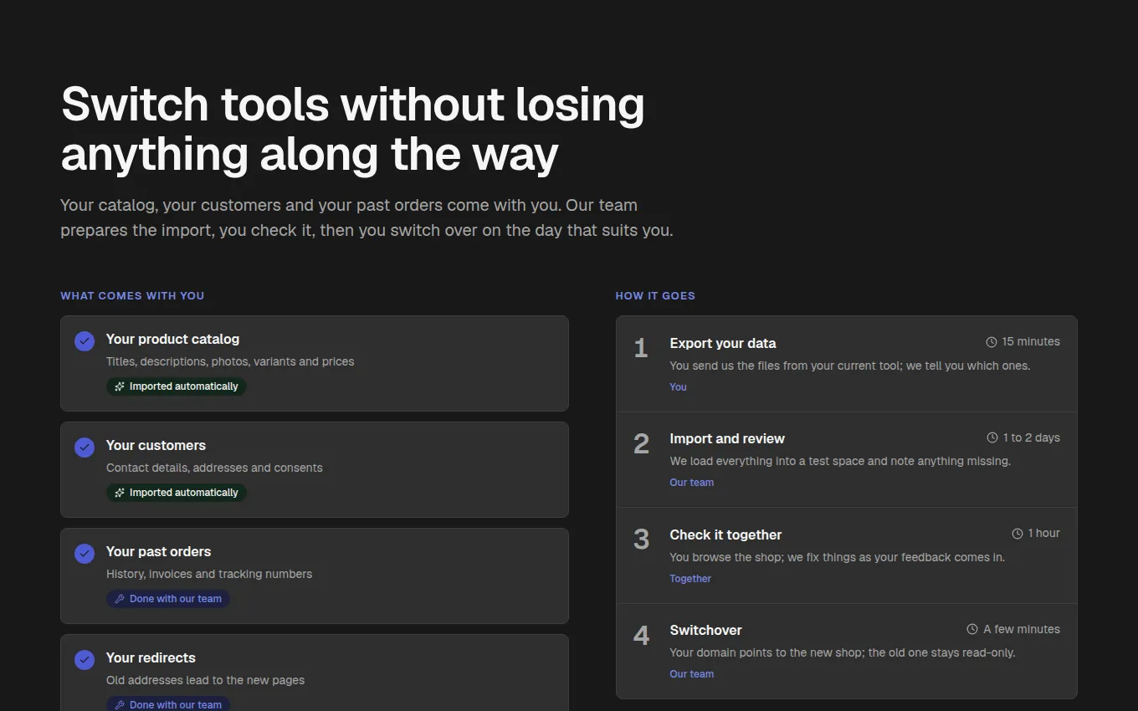Click 'Titles, descriptions, photos, variants and prices'
The image size is (1138, 711).
coord(230,361)
